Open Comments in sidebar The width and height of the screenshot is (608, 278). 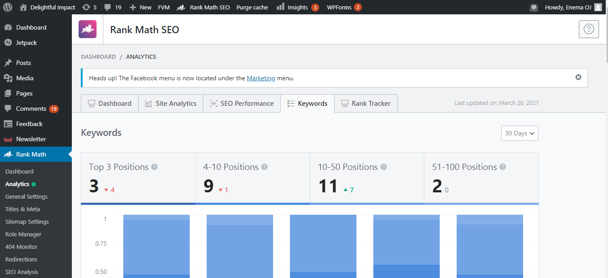[x=36, y=109]
